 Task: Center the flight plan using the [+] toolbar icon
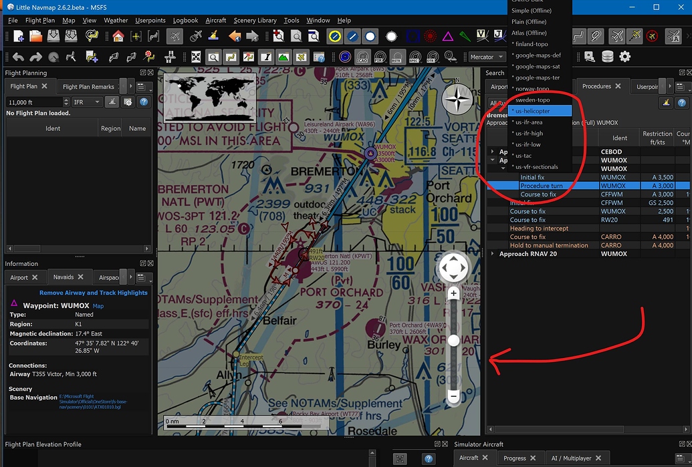click(x=135, y=36)
